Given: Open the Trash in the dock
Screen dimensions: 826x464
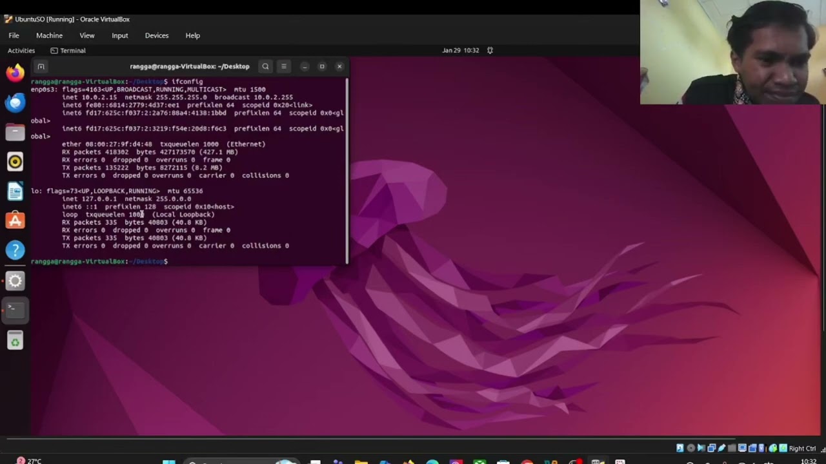Looking at the screenshot, I should [x=15, y=340].
